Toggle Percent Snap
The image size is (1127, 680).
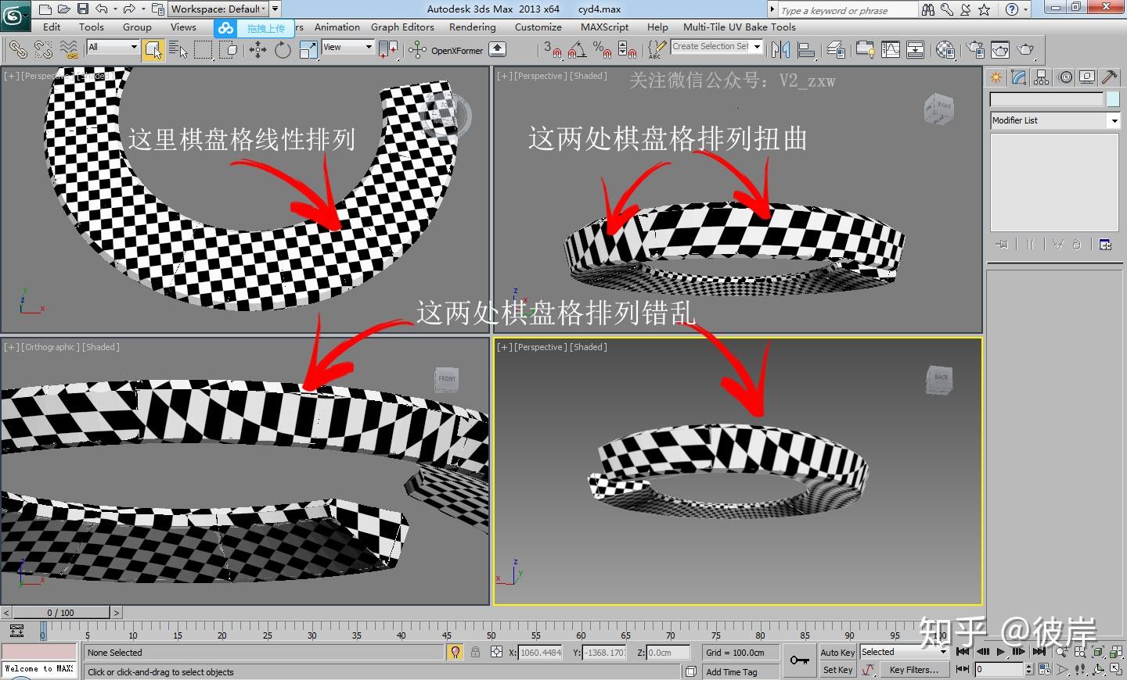pyautogui.click(x=602, y=50)
